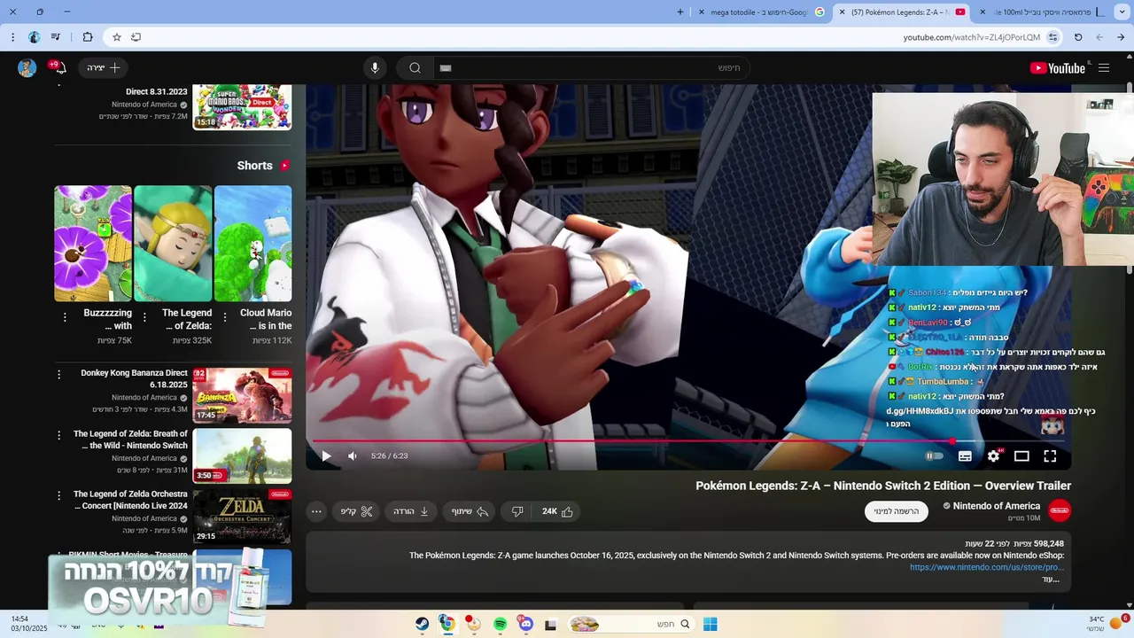
Task: Open Super Mario Bros. Wonder Direct thumbnail
Action: coord(242,107)
